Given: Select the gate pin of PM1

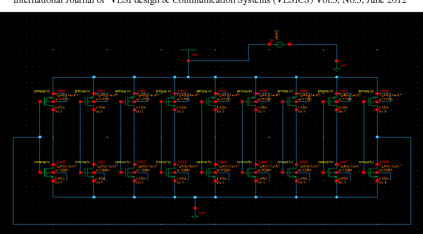Looking at the screenshot, I should [x=80, y=102].
